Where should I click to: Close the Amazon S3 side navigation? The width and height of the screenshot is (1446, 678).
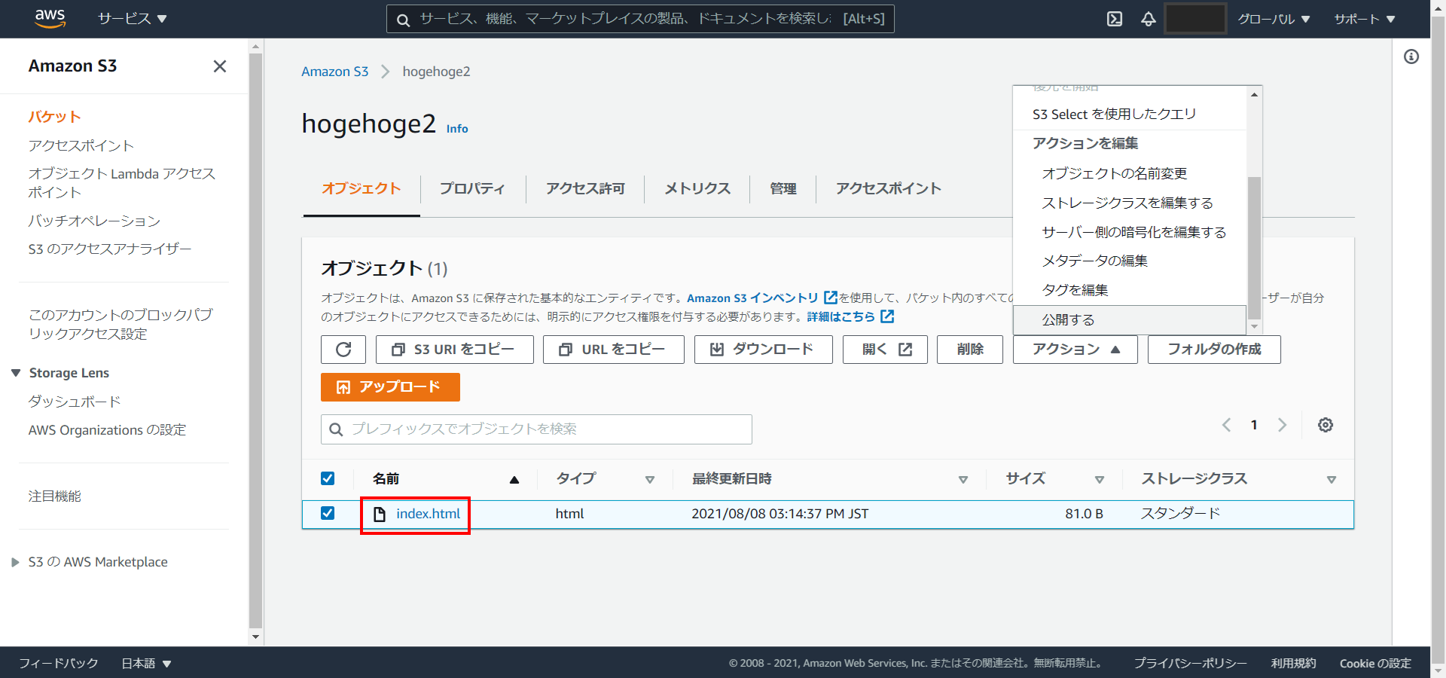click(220, 66)
